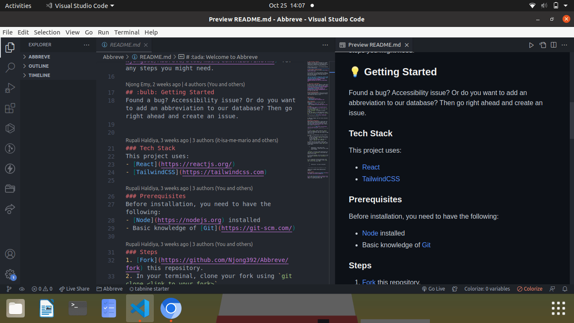
Task: Split the preview editor to the right
Action: [554, 45]
